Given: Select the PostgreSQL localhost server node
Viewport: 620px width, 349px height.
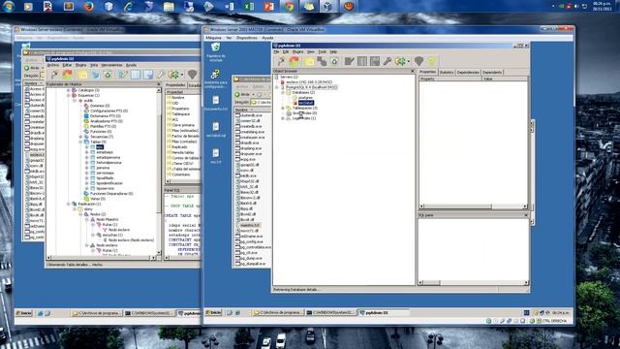Looking at the screenshot, I should [x=312, y=87].
